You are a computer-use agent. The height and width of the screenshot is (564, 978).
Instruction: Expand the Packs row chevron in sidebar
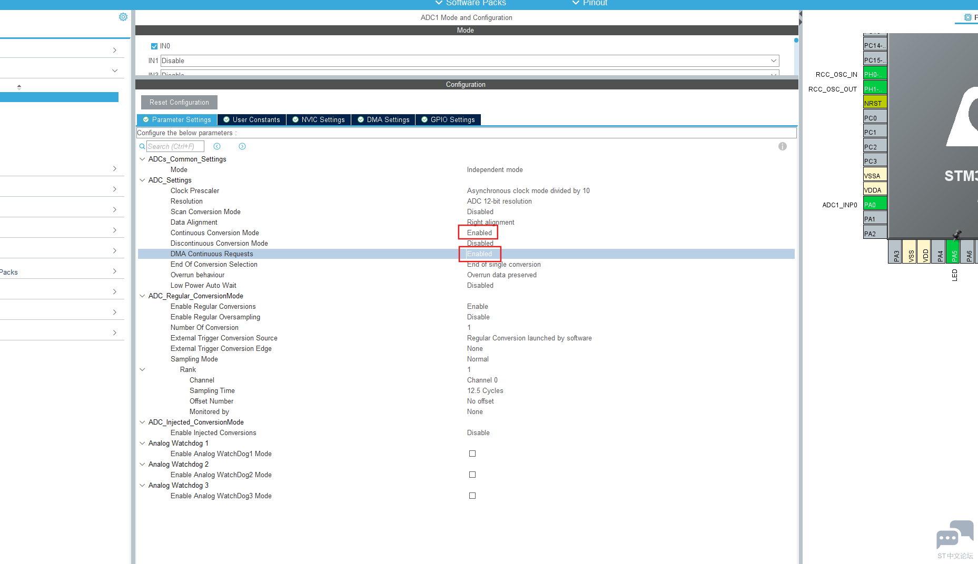pyautogui.click(x=115, y=271)
